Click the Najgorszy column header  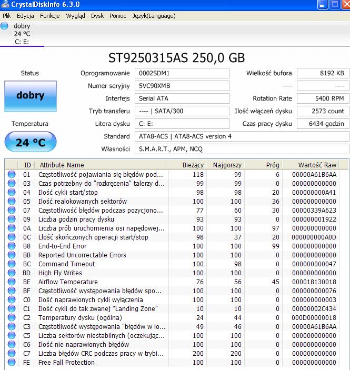225,165
